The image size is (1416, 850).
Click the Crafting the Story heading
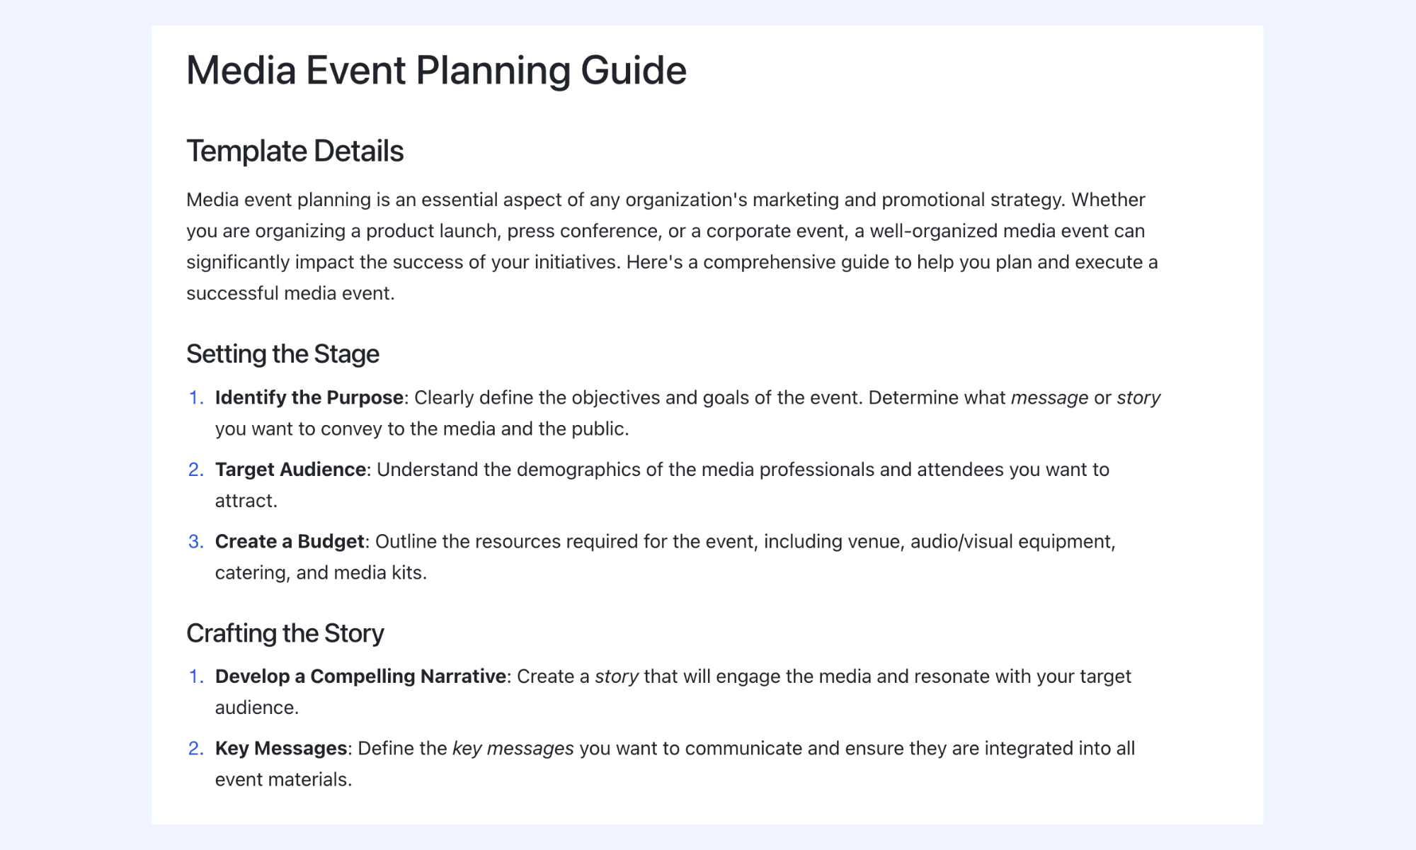pos(285,633)
